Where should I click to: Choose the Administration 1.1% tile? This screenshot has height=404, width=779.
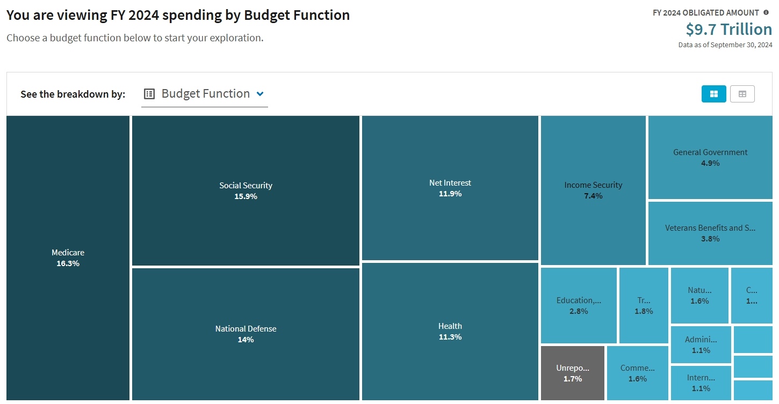[x=701, y=344]
